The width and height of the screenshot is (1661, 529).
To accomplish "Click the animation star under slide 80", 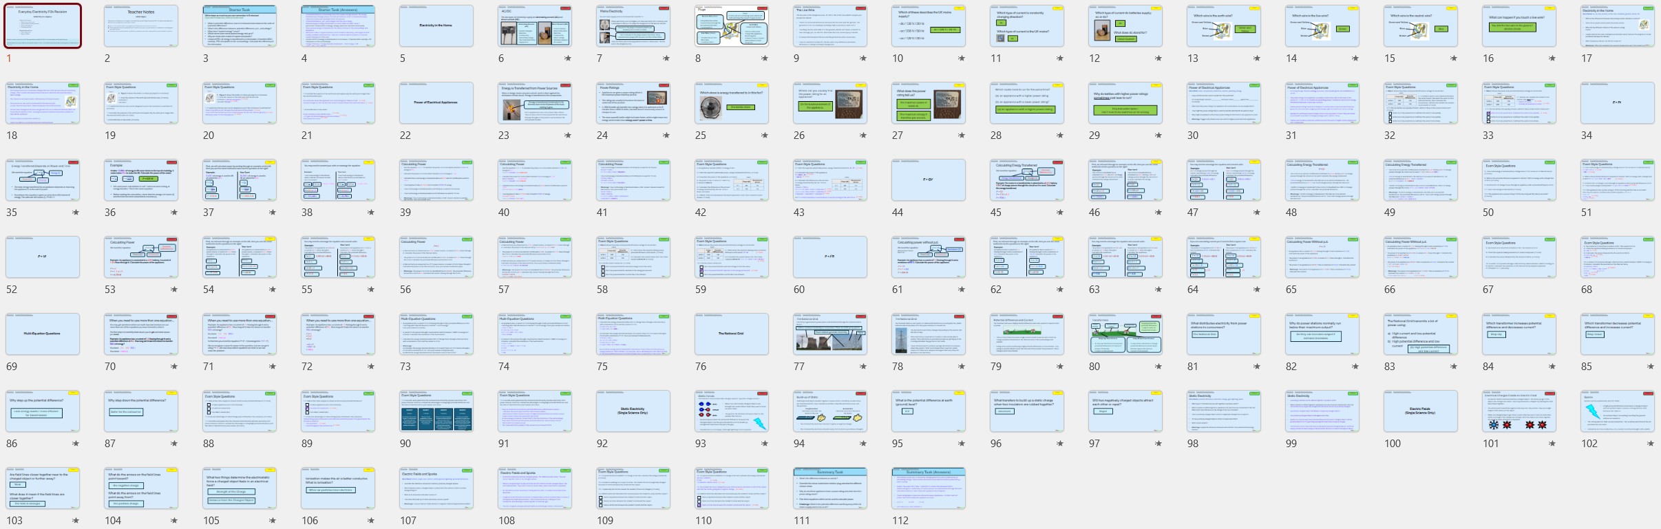I will tap(1158, 367).
